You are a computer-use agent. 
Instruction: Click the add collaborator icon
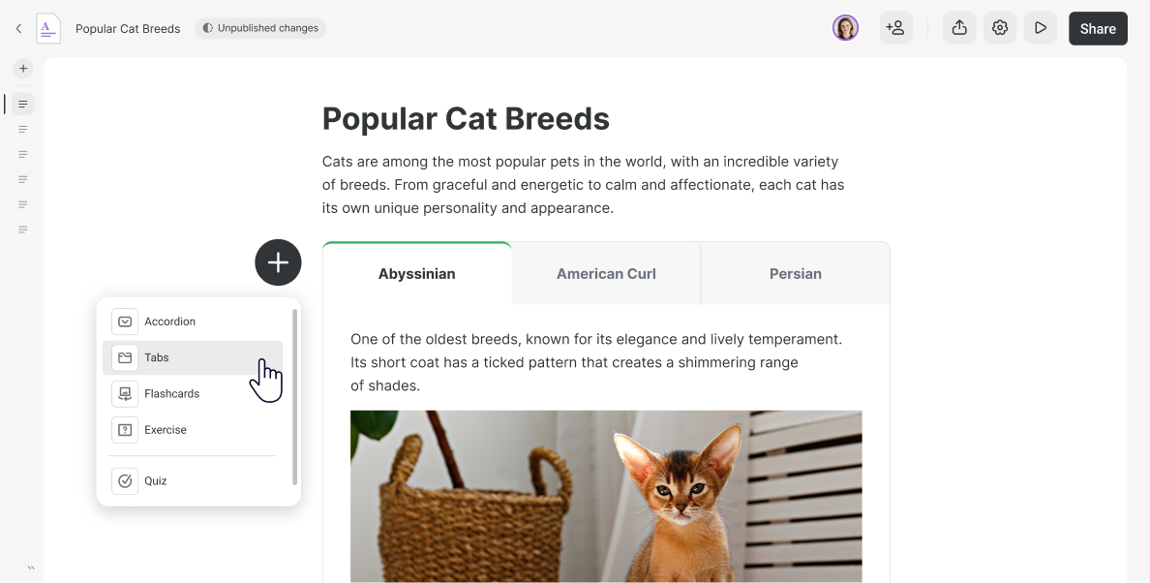[x=895, y=28]
